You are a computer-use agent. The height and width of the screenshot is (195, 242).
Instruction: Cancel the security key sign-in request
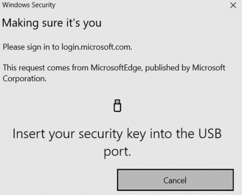tap(175, 180)
